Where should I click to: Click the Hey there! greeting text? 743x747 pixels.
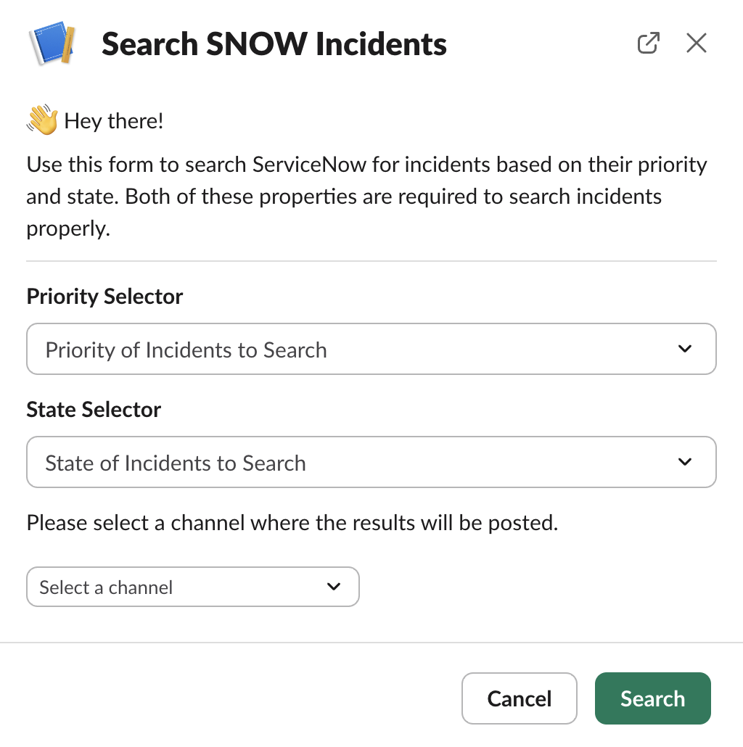click(114, 120)
